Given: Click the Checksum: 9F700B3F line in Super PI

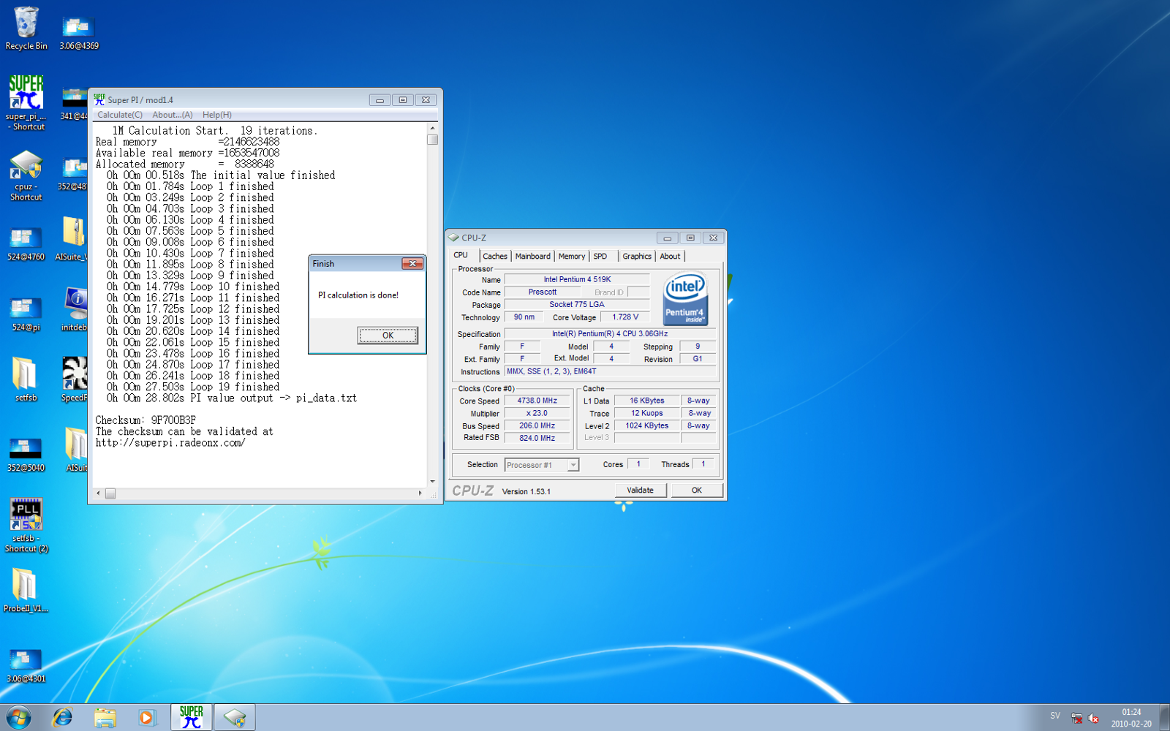Looking at the screenshot, I should pyautogui.click(x=146, y=420).
